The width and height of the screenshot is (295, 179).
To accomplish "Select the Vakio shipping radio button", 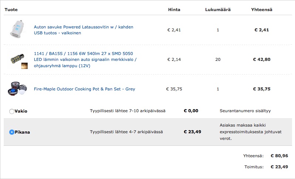I will [x=12, y=111].
